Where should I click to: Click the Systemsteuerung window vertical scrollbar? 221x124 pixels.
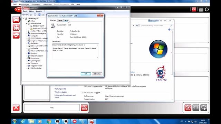pos(172,53)
